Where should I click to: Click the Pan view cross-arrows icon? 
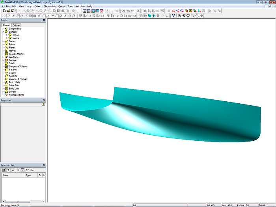[201, 16]
